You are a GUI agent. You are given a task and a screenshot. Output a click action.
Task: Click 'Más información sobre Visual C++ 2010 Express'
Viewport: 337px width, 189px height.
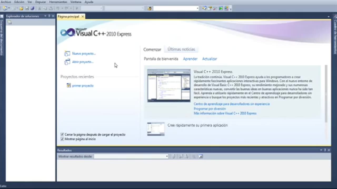tap(225, 113)
